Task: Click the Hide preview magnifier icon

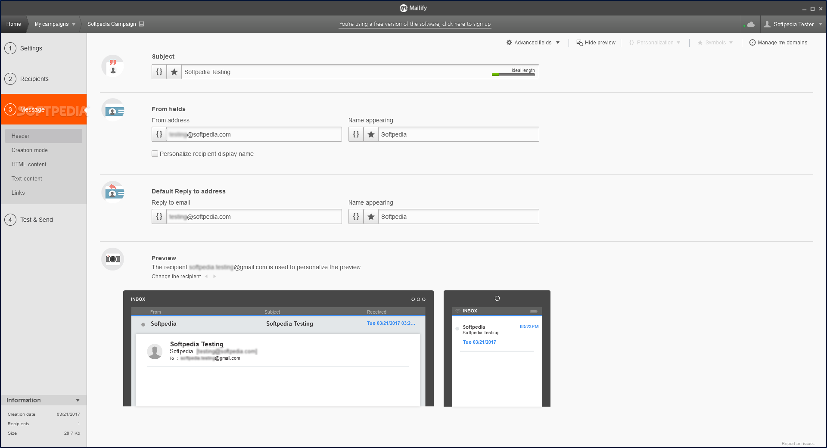Action: click(580, 43)
